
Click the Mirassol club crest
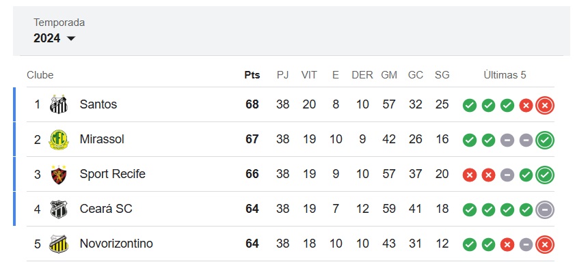click(59, 139)
